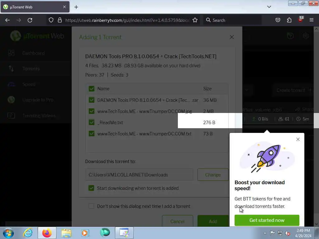This screenshot has height=239, width=319.
Task: Open a new browser tab
Action: [76, 7]
